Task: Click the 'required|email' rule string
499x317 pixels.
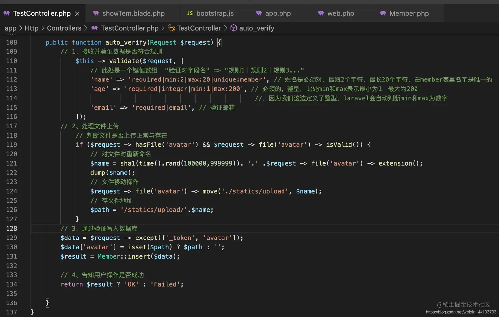Action: (161, 108)
